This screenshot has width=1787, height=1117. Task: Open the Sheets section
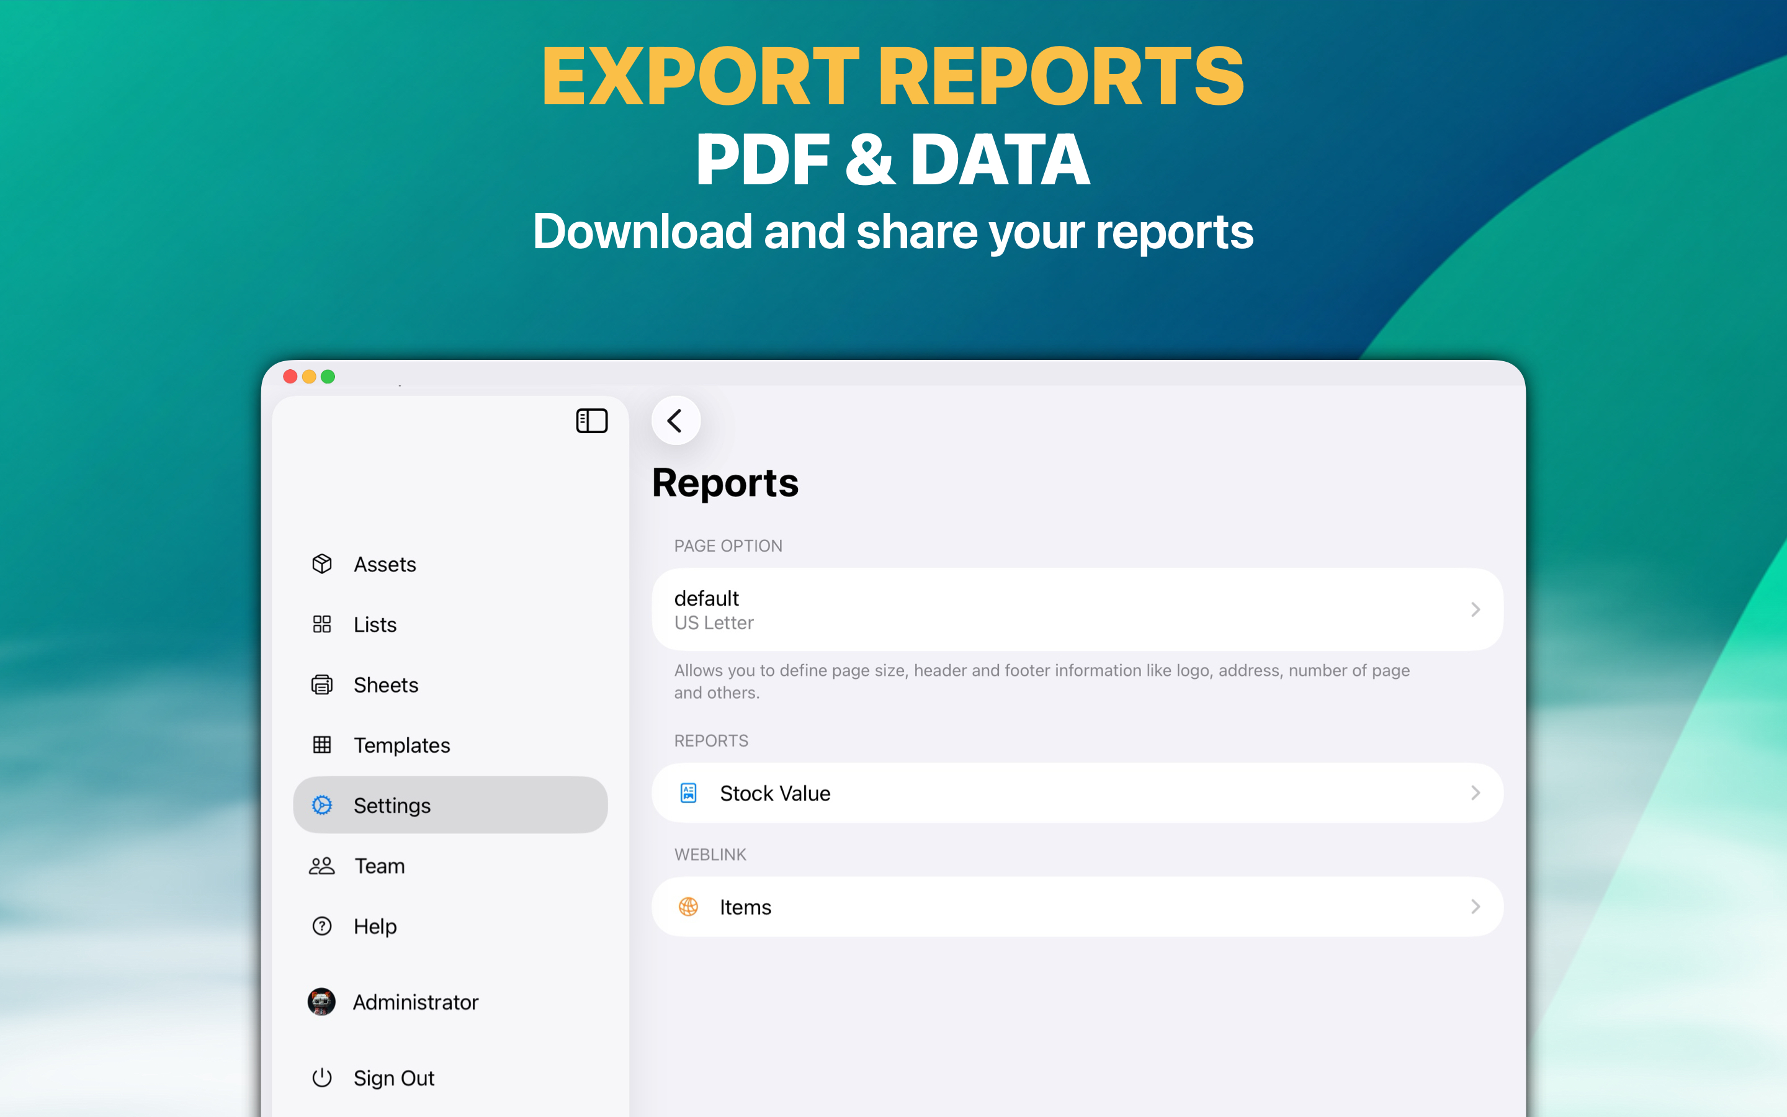(x=450, y=685)
